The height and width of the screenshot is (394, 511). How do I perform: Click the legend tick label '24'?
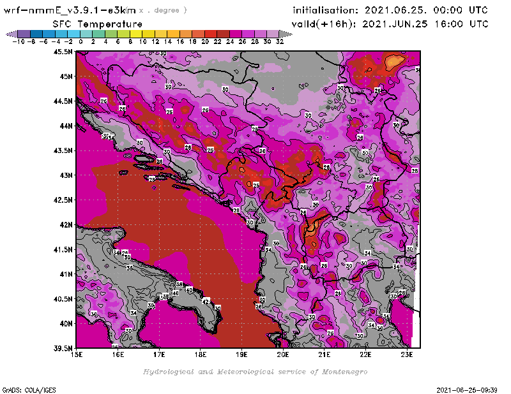230,41
